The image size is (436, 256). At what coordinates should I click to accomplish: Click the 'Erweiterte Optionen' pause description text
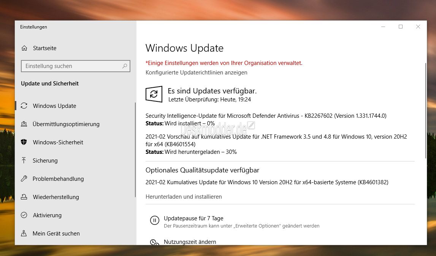point(242,226)
